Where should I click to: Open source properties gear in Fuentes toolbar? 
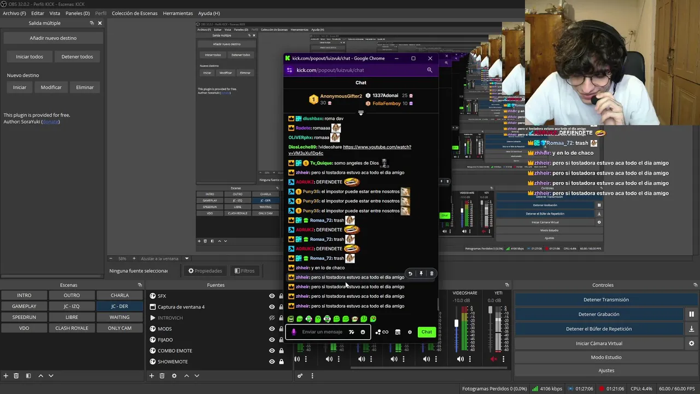coord(174,376)
